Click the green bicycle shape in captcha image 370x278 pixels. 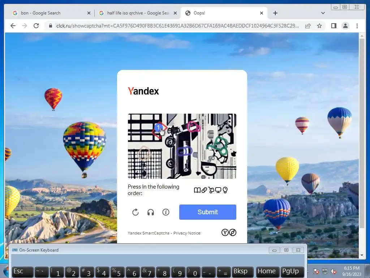point(218,146)
